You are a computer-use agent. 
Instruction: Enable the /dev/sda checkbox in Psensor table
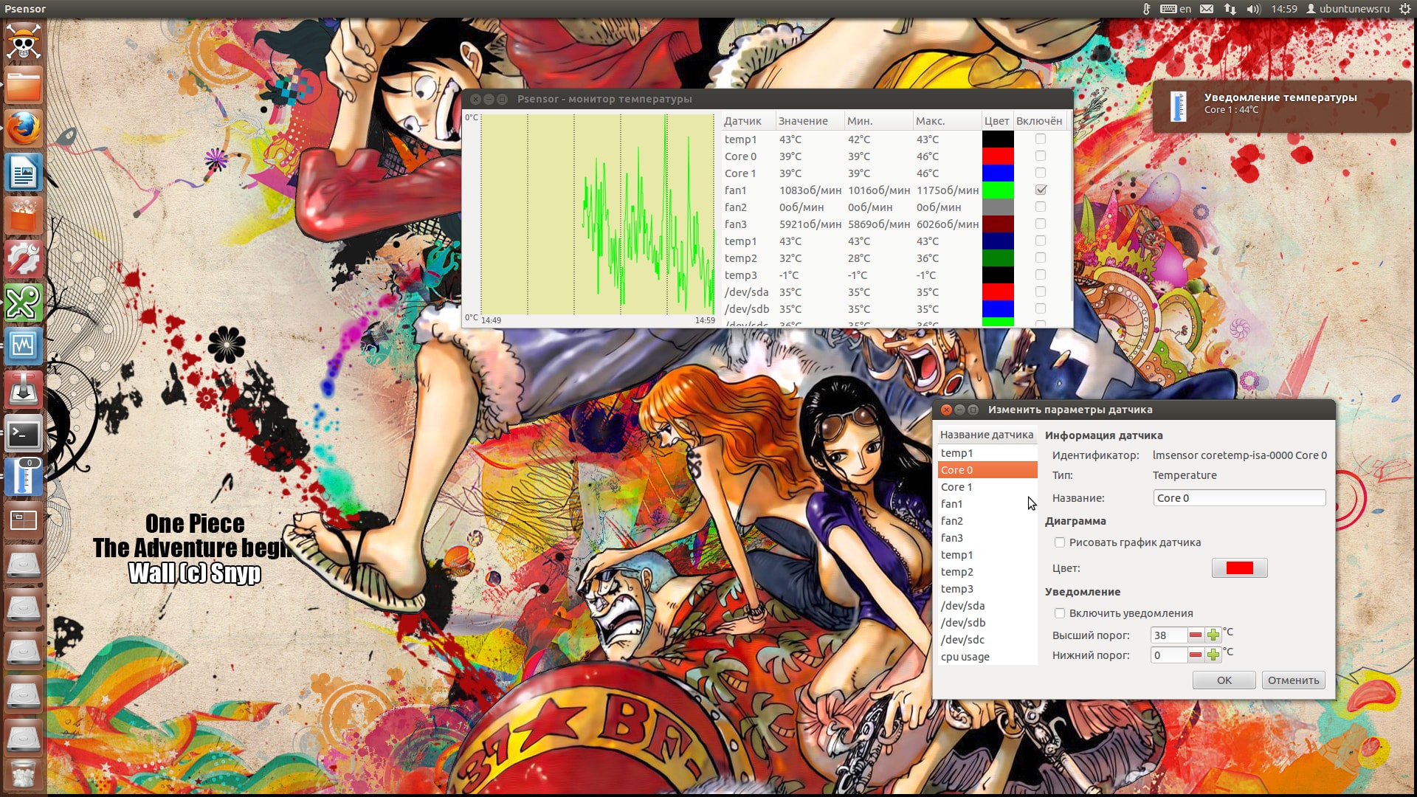tap(1041, 291)
